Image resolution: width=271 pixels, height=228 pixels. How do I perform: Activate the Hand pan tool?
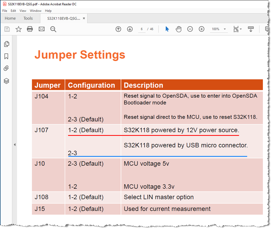point(178,29)
